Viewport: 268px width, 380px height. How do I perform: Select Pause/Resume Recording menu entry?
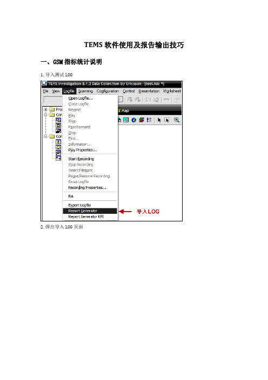(90, 176)
